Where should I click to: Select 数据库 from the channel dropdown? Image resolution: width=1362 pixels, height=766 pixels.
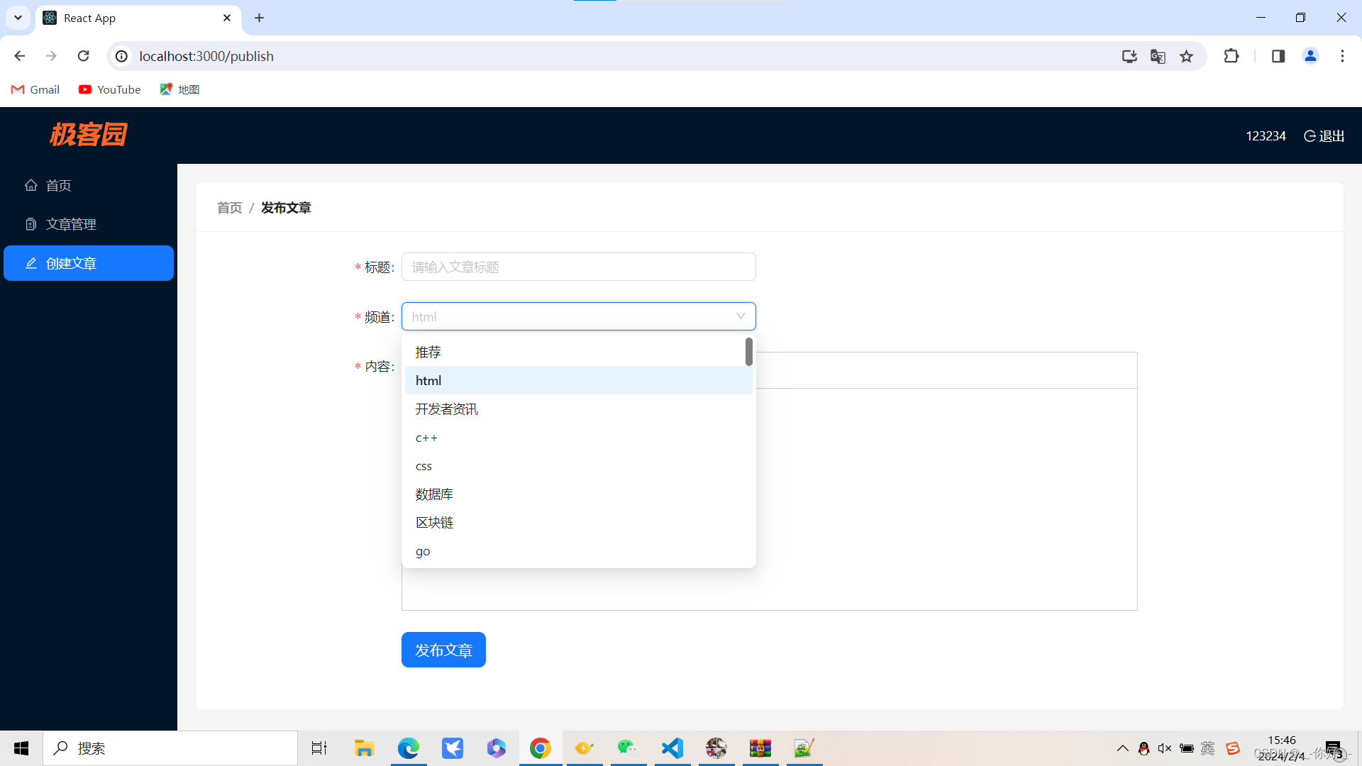tap(434, 494)
